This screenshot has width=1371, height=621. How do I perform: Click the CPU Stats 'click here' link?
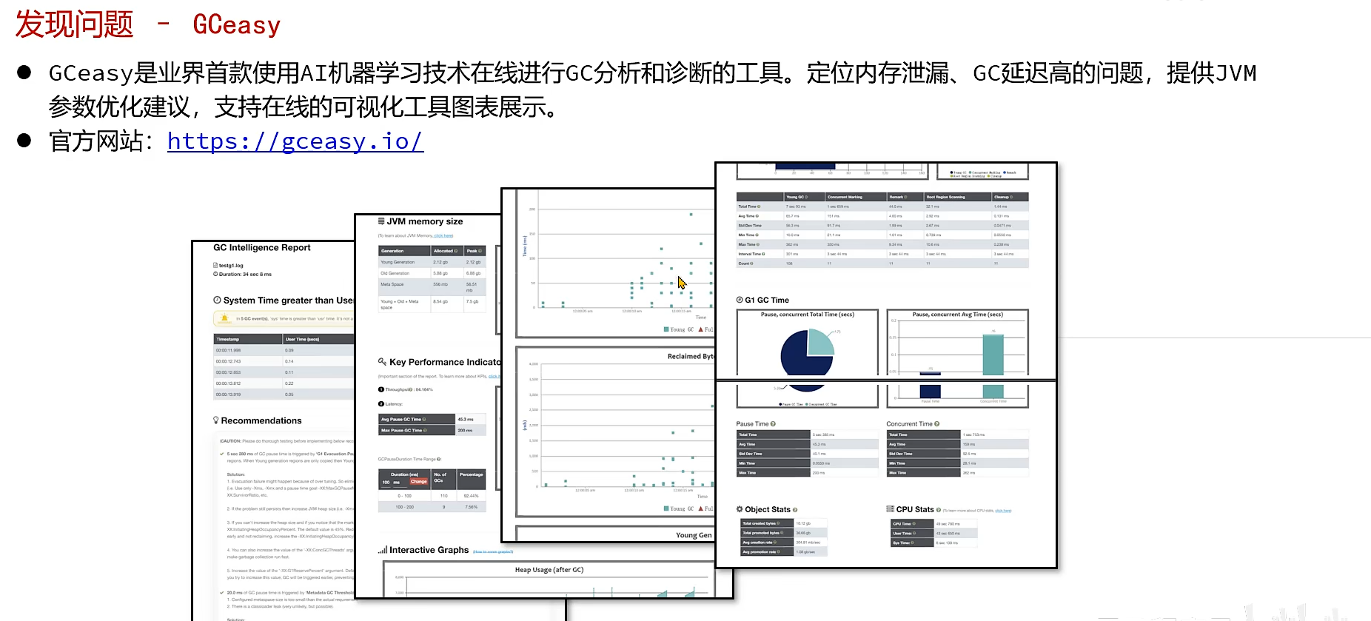click(x=1003, y=510)
